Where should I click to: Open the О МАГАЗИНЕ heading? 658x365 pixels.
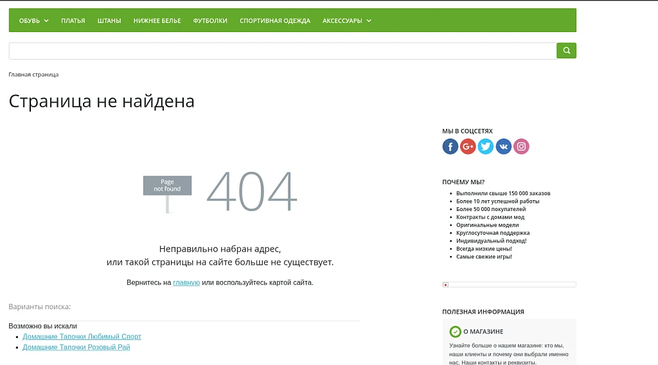483,332
